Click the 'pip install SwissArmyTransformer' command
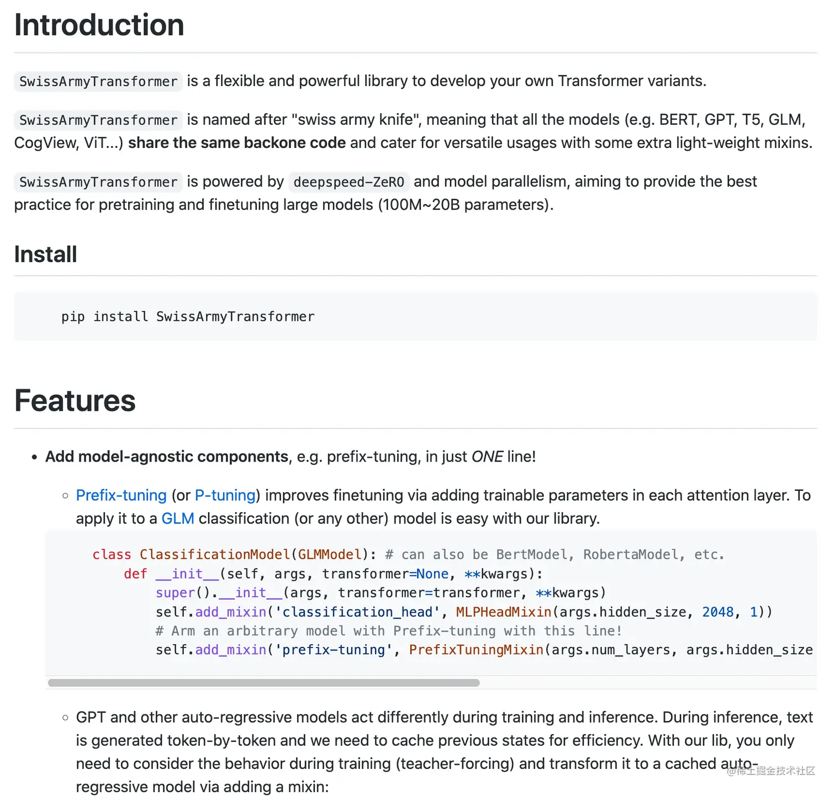 point(188,317)
